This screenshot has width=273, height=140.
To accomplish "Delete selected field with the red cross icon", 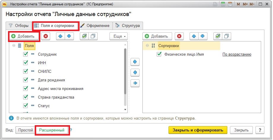I will (x=46, y=36).
